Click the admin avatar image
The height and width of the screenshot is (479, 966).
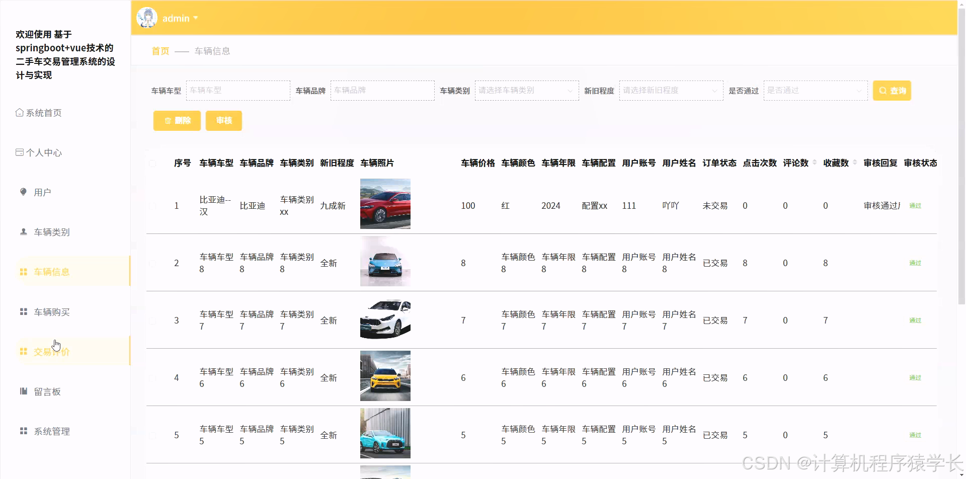point(147,18)
